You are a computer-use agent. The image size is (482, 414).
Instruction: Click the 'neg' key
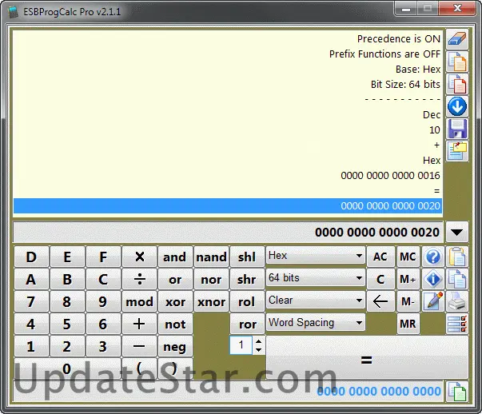[175, 346]
